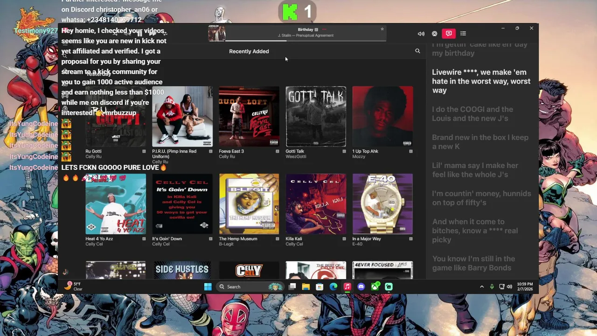
Task: Open artist B-Legit under The Hemp Museum
Action: coord(226,244)
